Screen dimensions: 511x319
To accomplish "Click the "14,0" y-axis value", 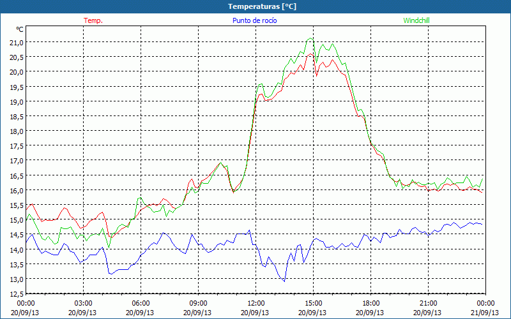I will 17,249.
